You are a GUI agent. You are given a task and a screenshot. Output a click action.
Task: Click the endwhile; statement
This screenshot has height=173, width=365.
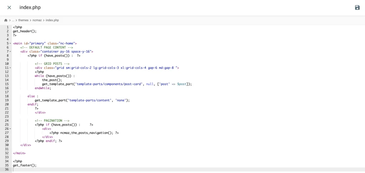point(43,88)
